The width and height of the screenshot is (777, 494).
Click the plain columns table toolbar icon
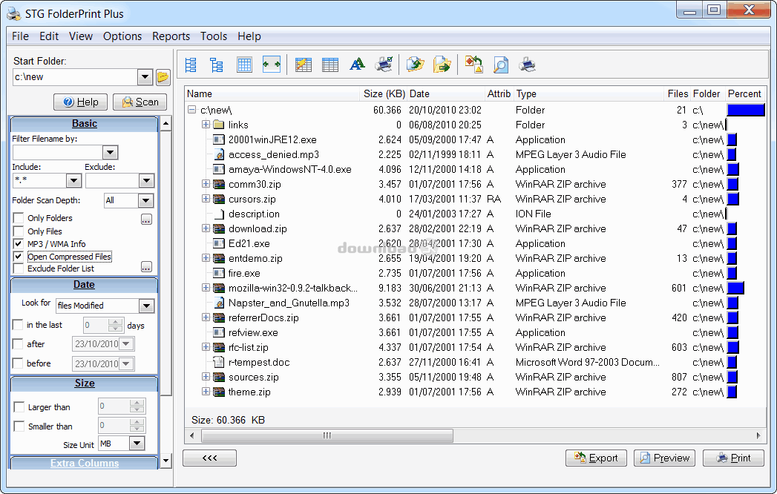tap(330, 65)
